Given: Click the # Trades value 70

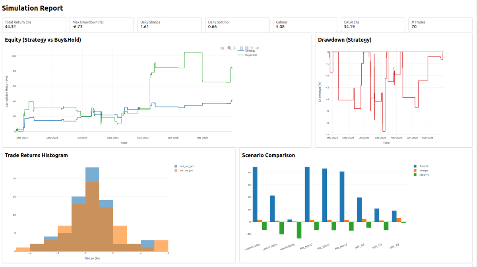Looking at the screenshot, I should [414, 27].
